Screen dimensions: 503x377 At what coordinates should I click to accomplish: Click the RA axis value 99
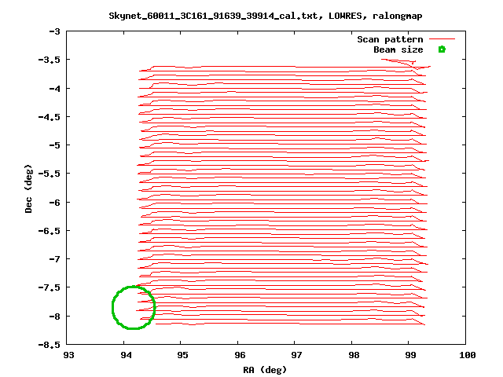pos(410,355)
